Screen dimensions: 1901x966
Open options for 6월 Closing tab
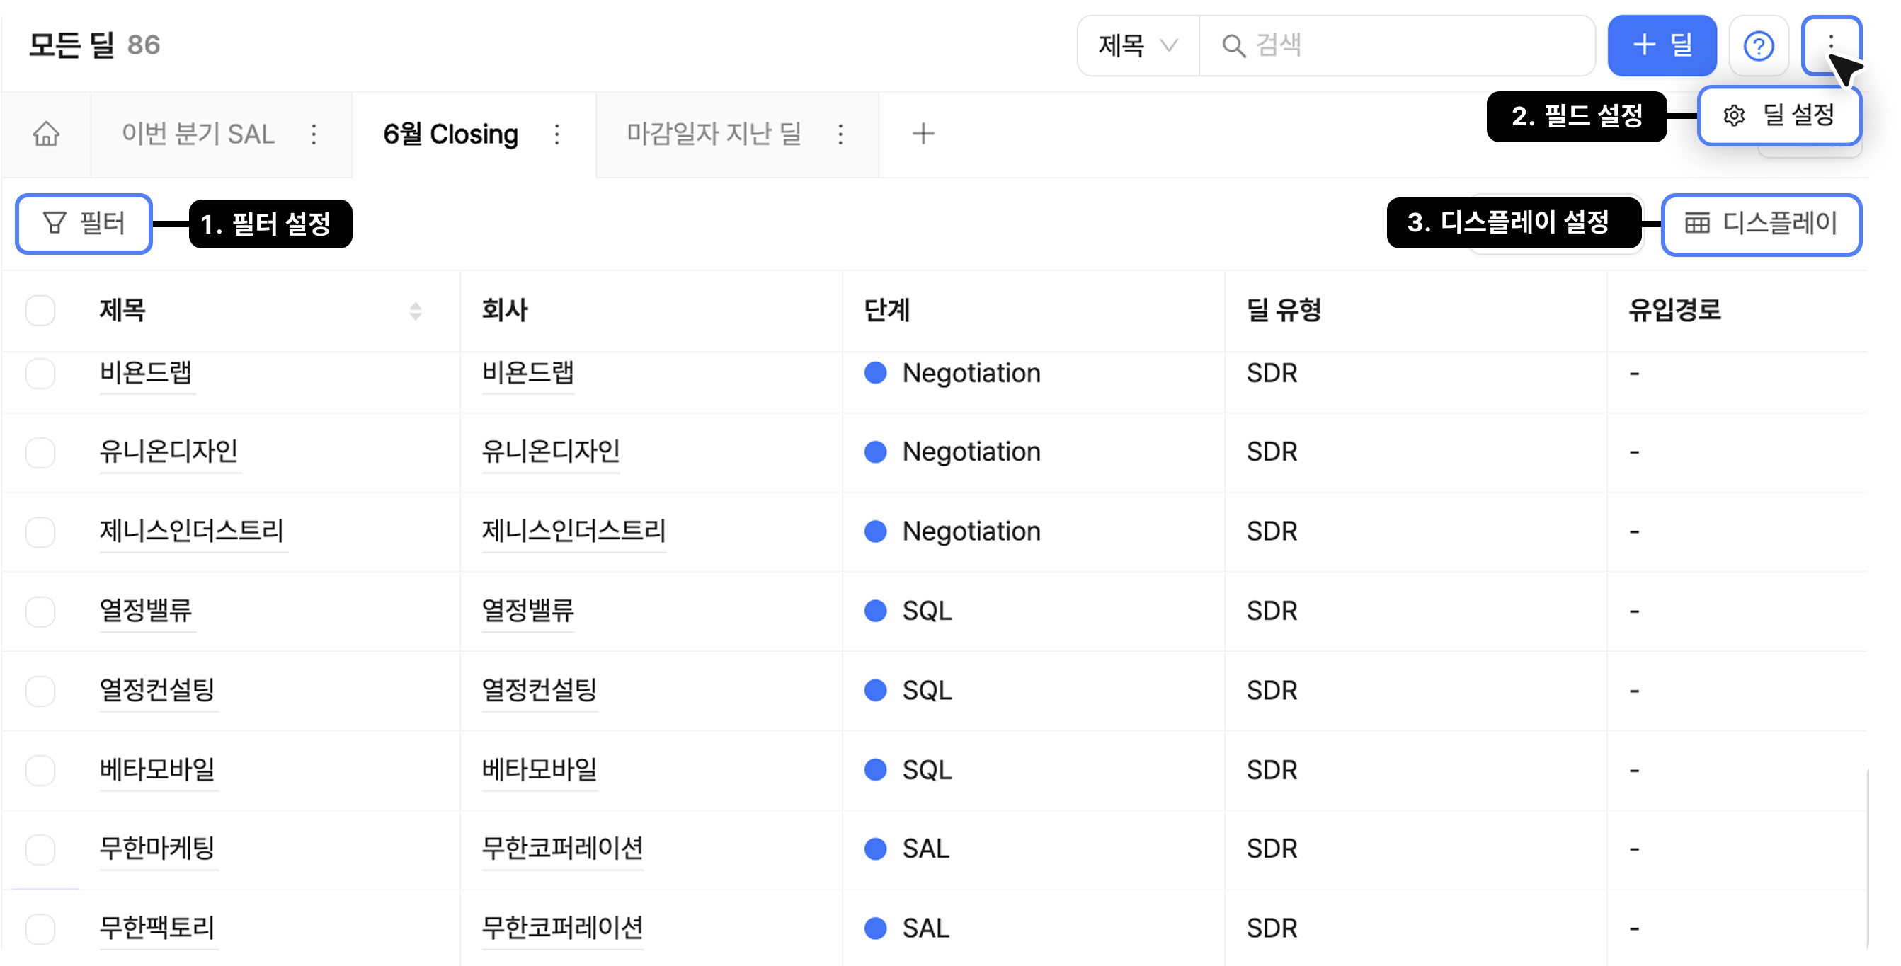point(557,134)
